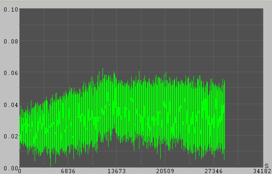Click the 0.06 y-axis label

click(11, 73)
